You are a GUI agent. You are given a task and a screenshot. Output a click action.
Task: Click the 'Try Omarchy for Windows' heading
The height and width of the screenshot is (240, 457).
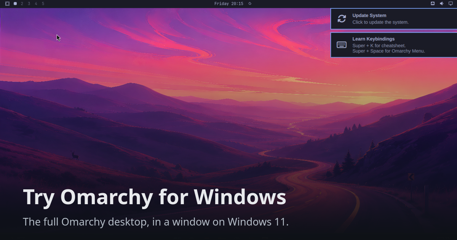[x=155, y=197]
